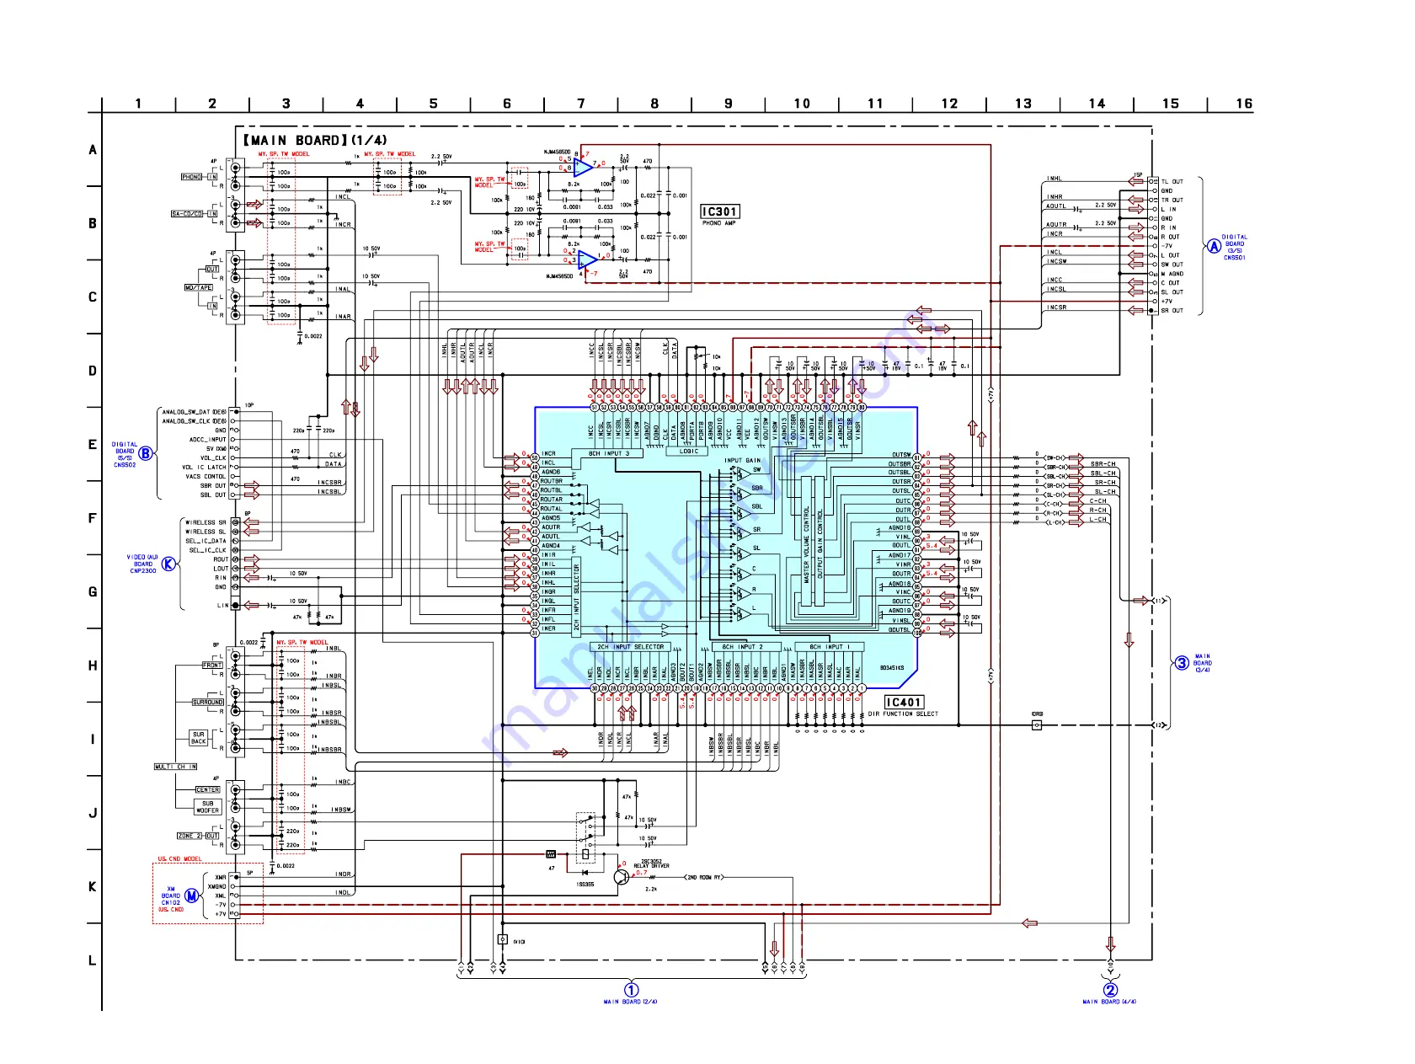Click the MAIN BOARD (1/4) title

click(315, 140)
